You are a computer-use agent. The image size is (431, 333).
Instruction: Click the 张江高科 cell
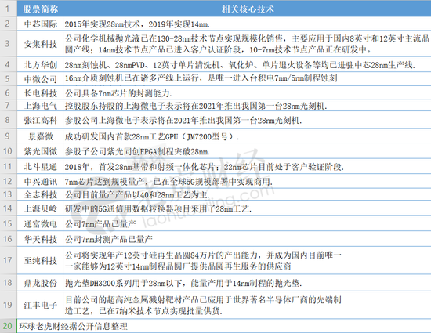coord(40,120)
